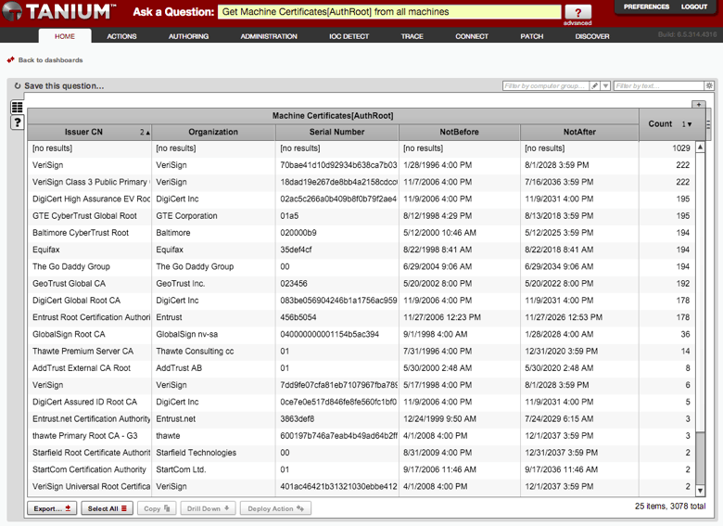Click the Organization column header
Screen dimensions: 723x526
tap(213, 132)
